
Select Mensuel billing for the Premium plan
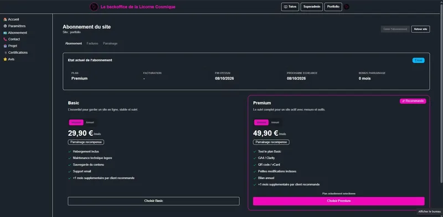tap(261, 123)
